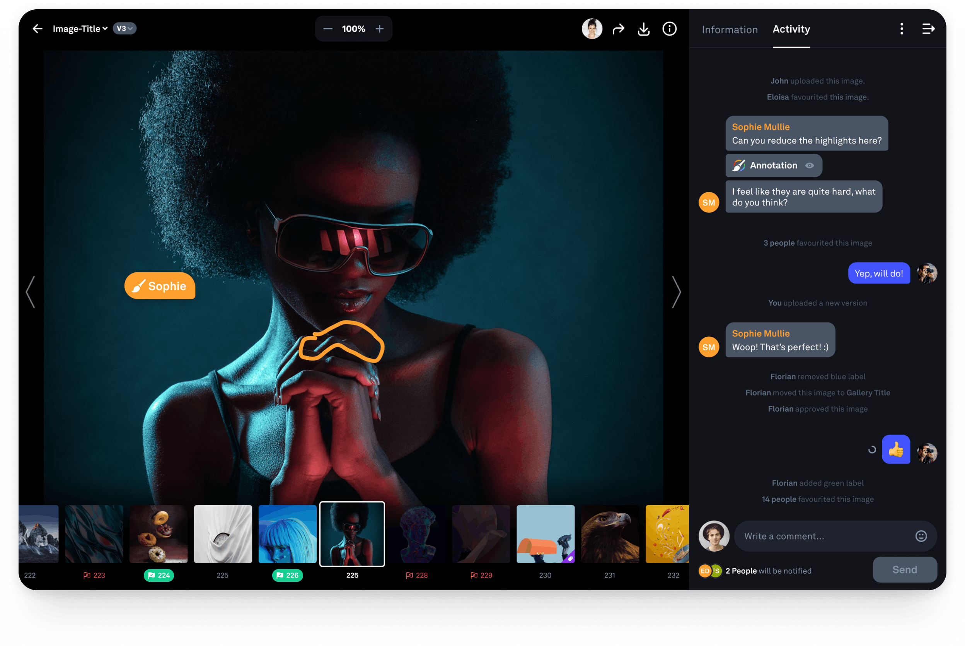This screenshot has height=646, width=965.
Task: Switch to the Information tab
Action: coord(729,29)
